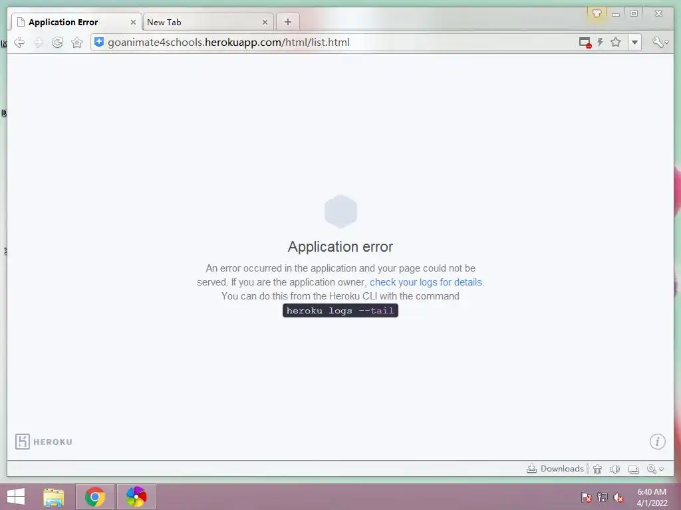Bookmark page with the star icon at right
Viewport: 681px width, 510px height.
click(x=615, y=42)
